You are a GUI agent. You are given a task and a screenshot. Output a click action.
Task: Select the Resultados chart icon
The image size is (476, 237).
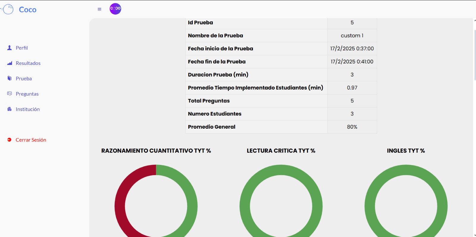pyautogui.click(x=10, y=63)
